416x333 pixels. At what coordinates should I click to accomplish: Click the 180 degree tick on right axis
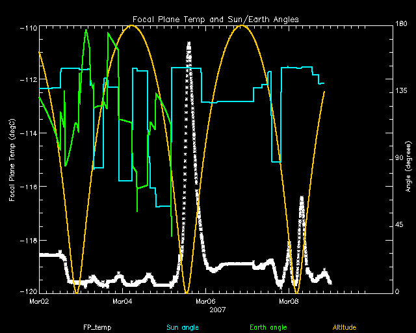pyautogui.click(x=402, y=25)
